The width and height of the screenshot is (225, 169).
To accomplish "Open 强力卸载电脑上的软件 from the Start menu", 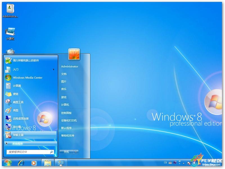I will [31, 60].
